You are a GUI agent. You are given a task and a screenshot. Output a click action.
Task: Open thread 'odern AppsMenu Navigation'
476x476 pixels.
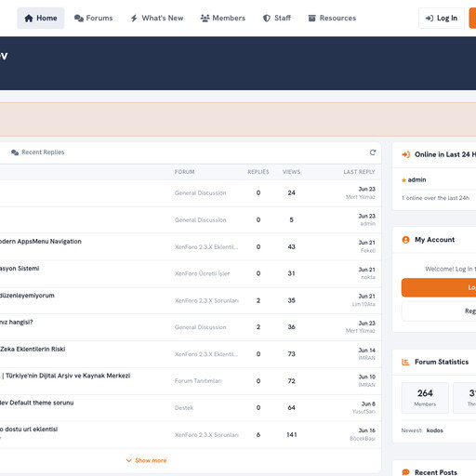tap(41, 242)
